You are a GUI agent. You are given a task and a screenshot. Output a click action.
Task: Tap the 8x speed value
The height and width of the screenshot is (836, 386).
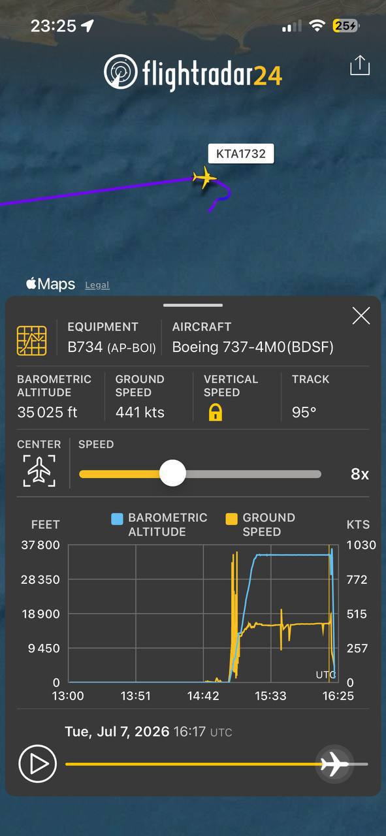[360, 474]
